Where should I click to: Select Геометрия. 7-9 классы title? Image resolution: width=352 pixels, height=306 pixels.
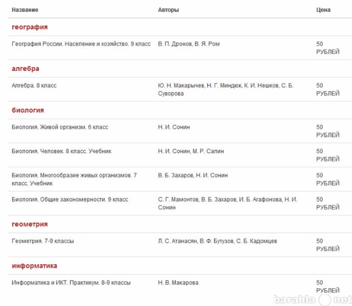pos(42,241)
